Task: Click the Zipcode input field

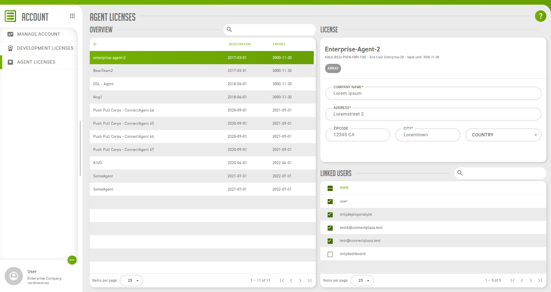Action: tap(357, 135)
